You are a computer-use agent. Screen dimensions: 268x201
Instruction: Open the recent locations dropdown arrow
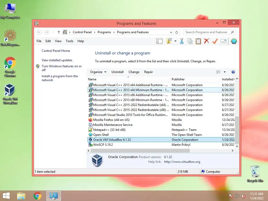53,32
